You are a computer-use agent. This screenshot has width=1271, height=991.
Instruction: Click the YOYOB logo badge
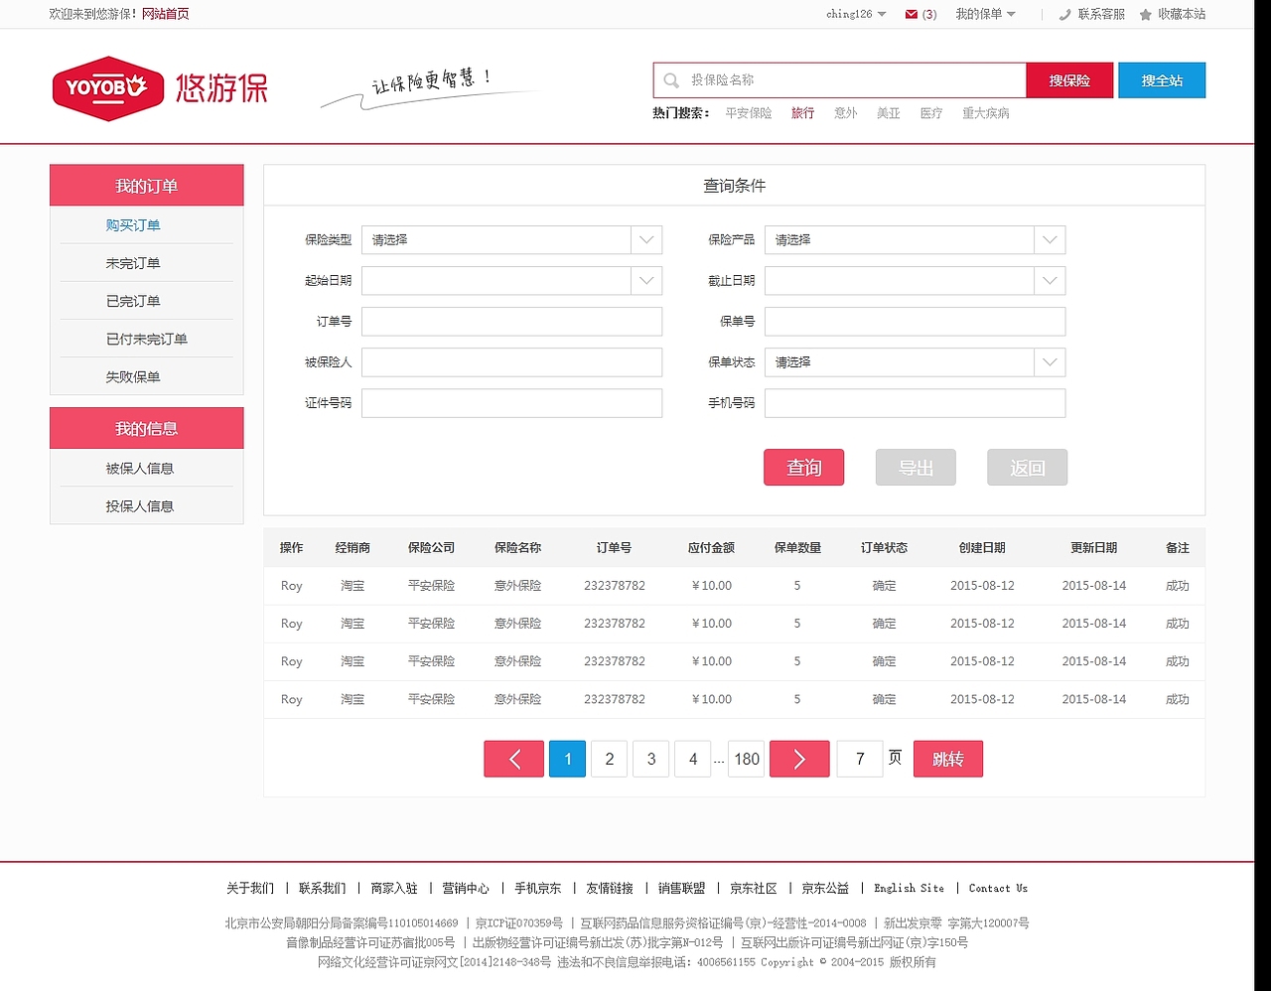(x=107, y=88)
